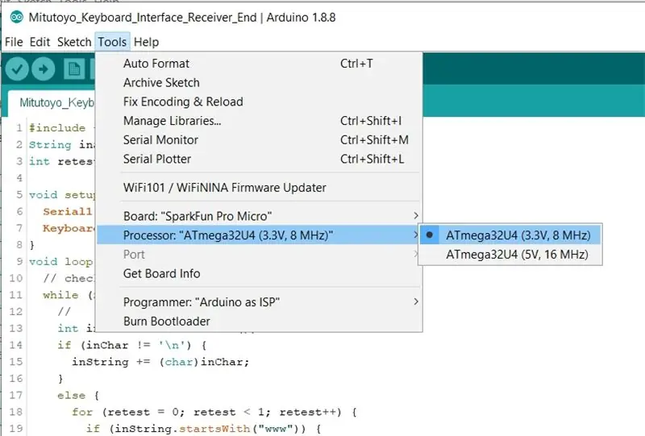Viewport: 645px width, 436px height.
Task: Expand the Programmer "Arduino as ISP" submenu
Action: pos(259,302)
